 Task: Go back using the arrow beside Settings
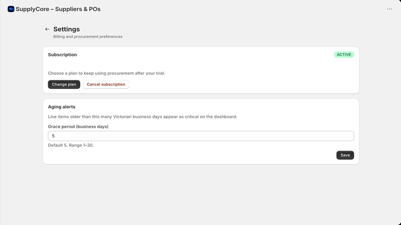(47, 29)
